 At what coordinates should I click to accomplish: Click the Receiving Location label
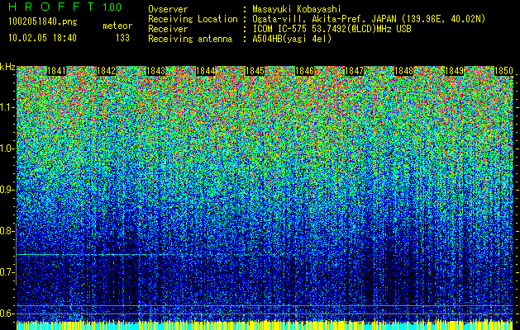193,19
